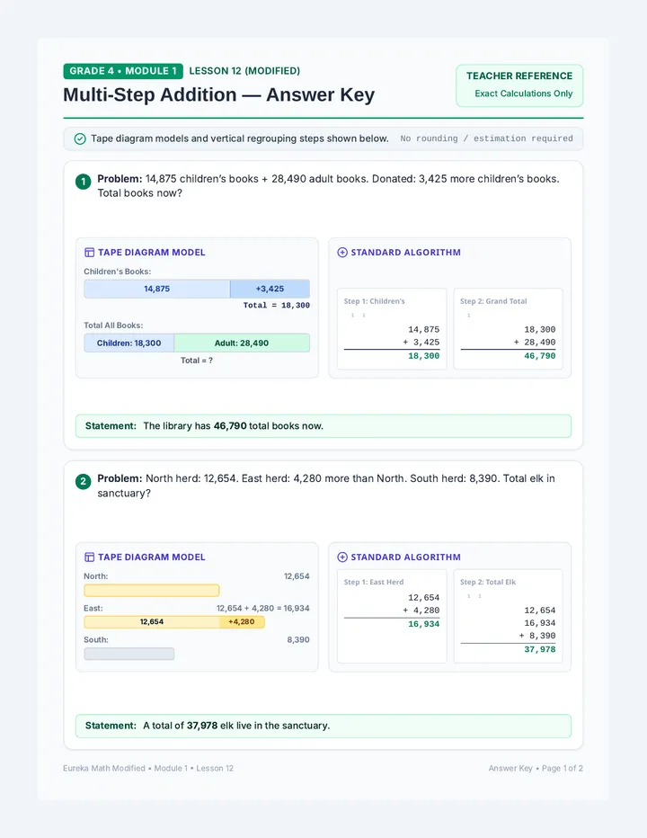
Task: Click the Total All Books: label
Action: coord(113,325)
